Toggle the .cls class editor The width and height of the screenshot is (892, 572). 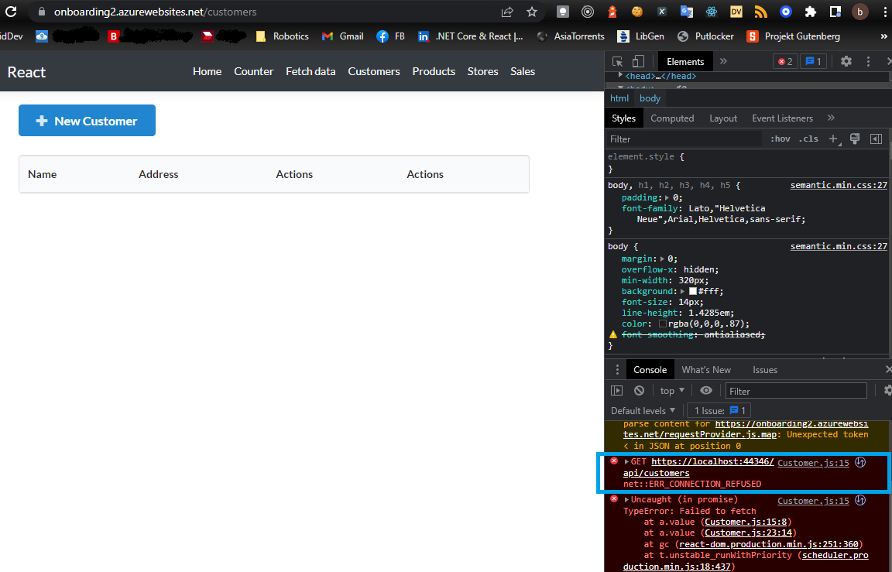pos(808,139)
